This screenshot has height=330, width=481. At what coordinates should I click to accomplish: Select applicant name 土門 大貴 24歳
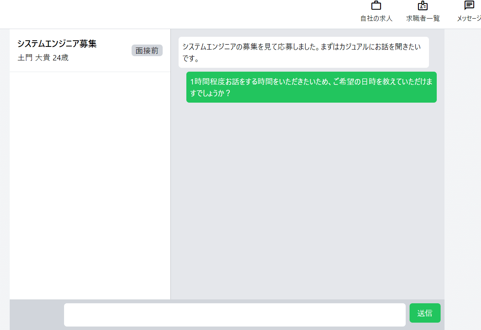click(43, 58)
